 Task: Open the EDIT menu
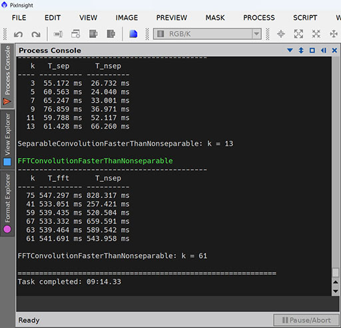pos(53,17)
